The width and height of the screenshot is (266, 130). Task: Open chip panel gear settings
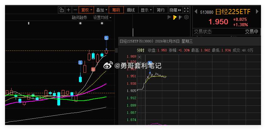[186, 17]
